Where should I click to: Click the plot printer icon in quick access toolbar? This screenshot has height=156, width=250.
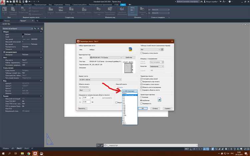point(26,2)
